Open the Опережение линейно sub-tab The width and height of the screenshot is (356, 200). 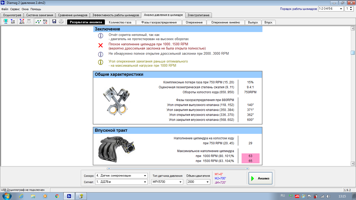pyautogui.click(x=226, y=22)
